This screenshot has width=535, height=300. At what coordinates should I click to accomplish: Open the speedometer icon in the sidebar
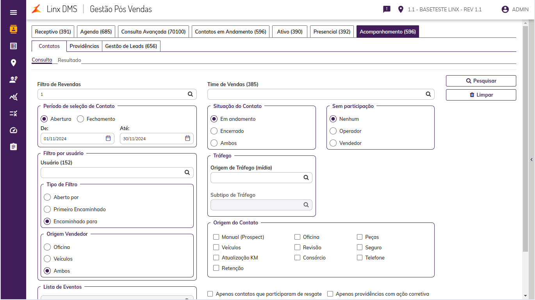click(x=13, y=130)
